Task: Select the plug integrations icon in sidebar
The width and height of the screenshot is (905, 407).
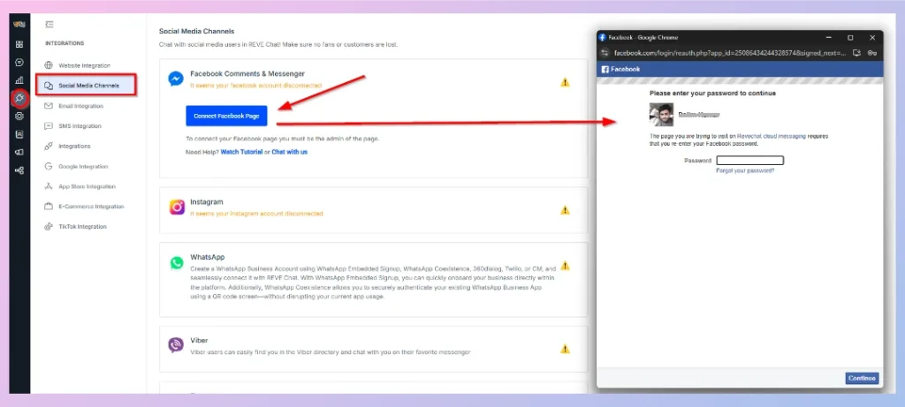Action: 19,98
